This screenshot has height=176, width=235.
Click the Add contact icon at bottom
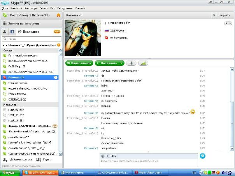(5, 159)
